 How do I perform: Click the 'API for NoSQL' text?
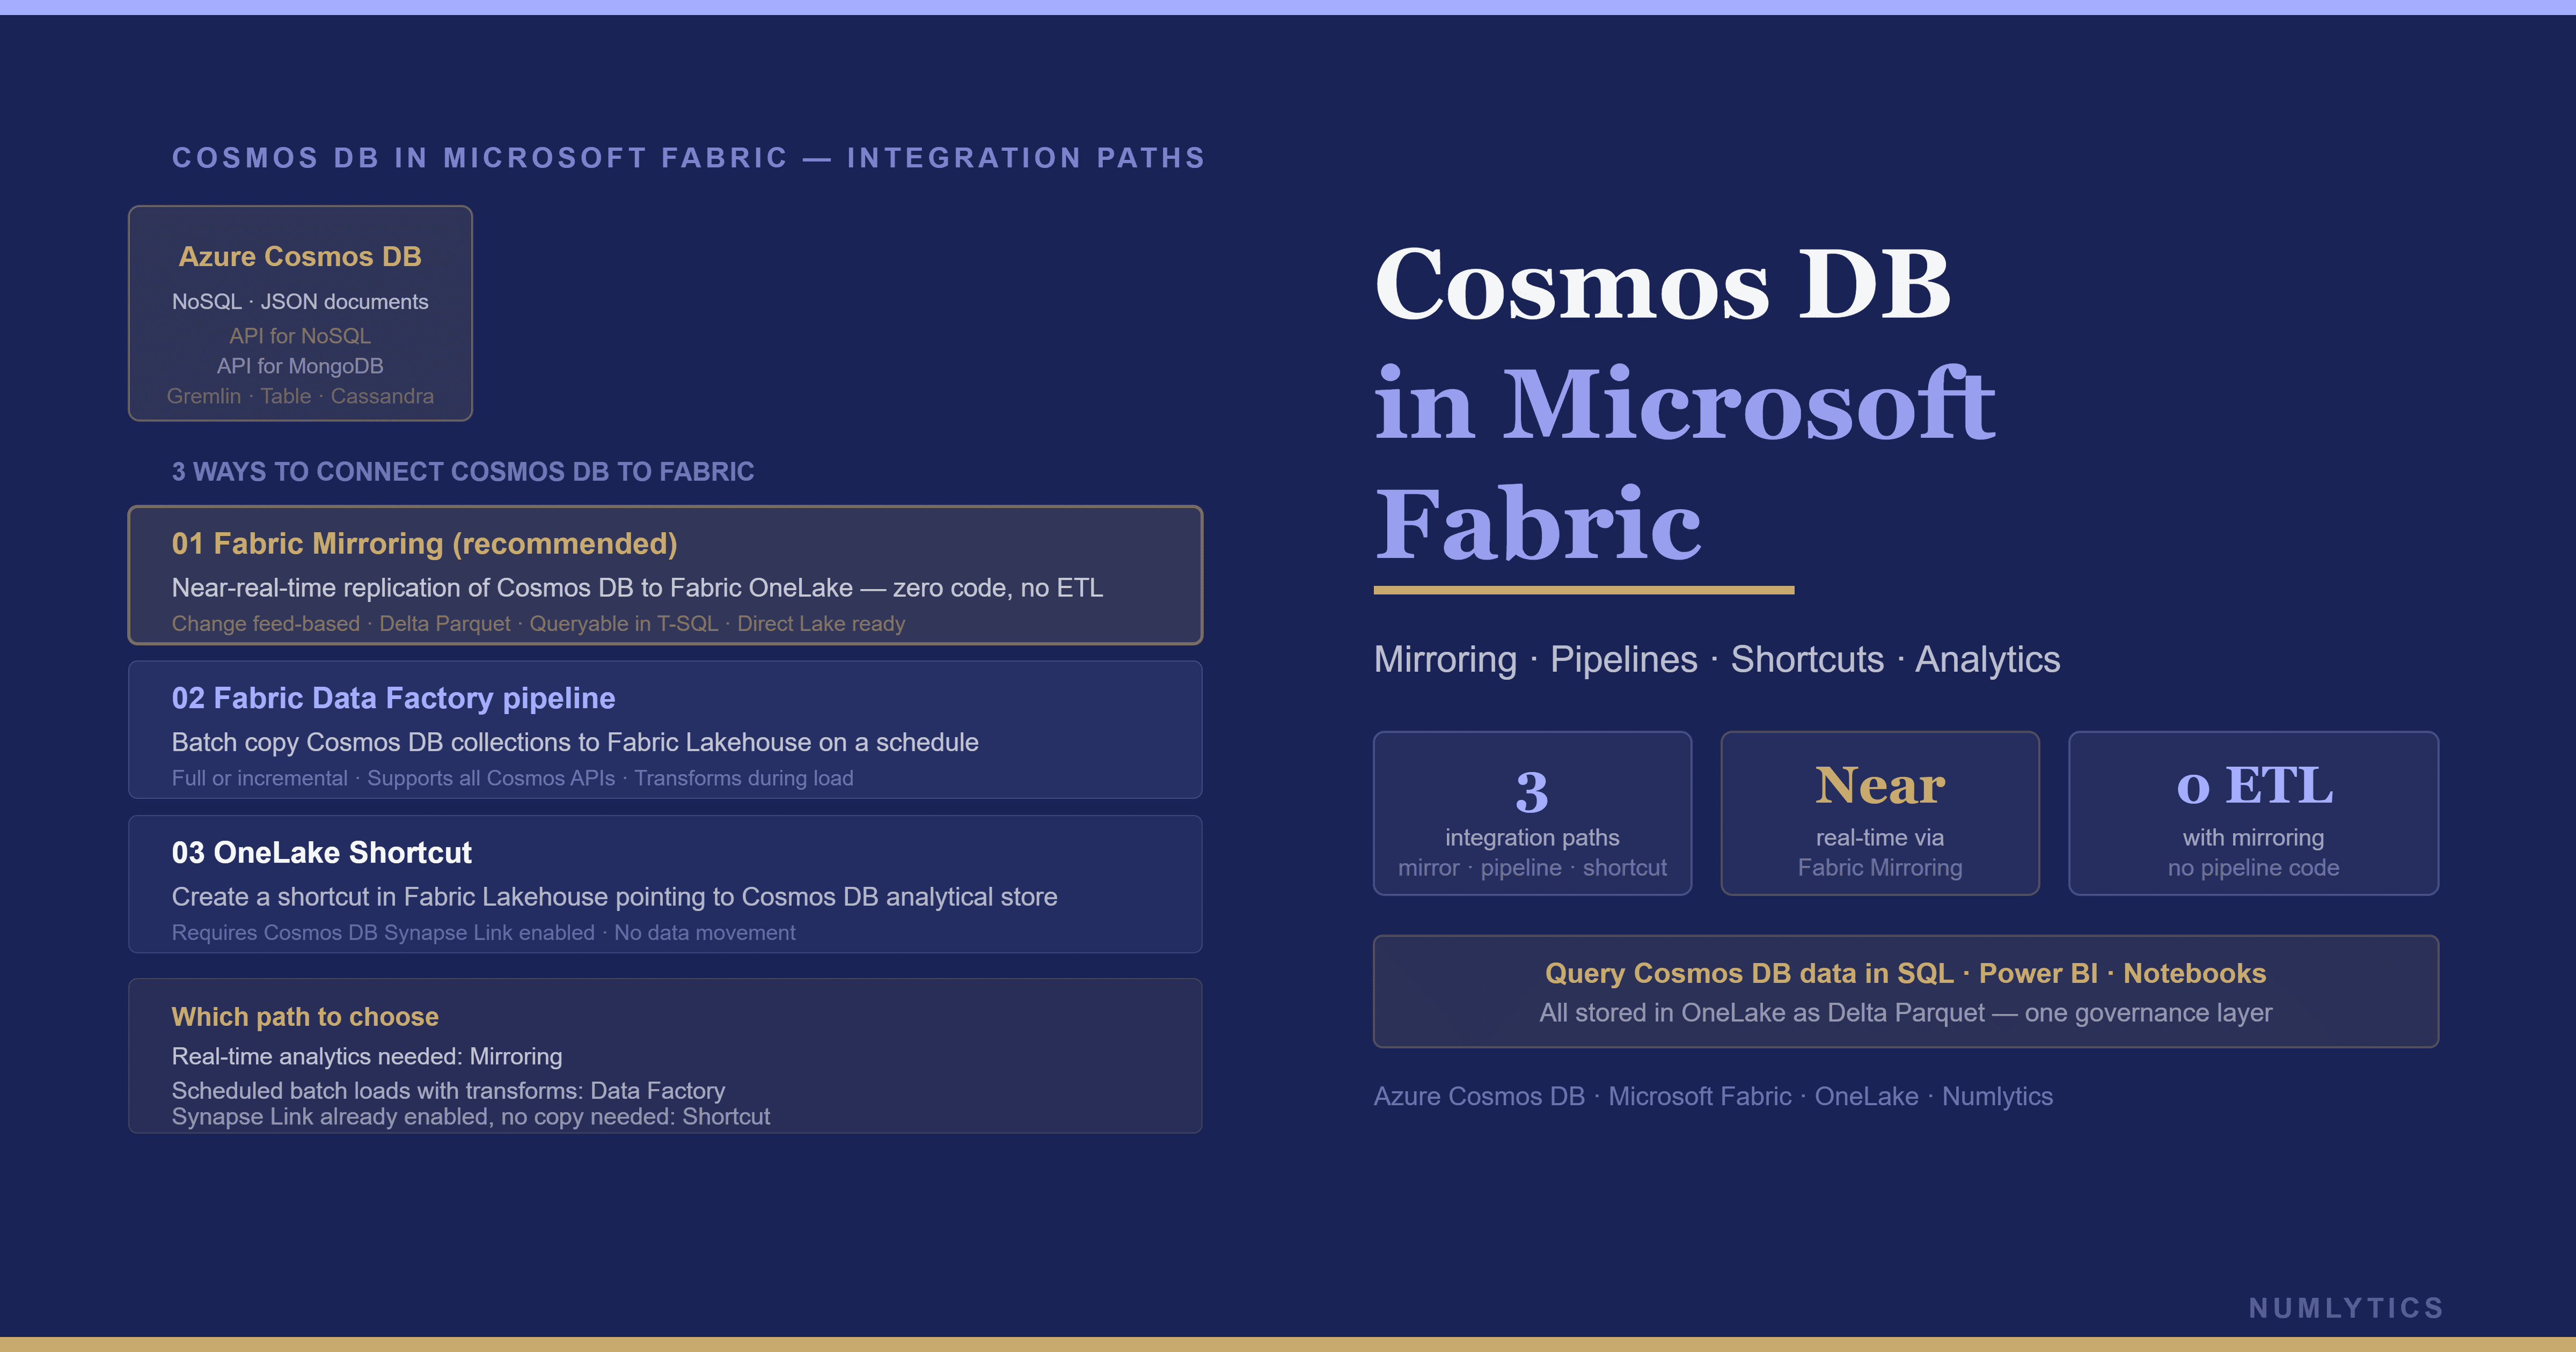[x=300, y=336]
